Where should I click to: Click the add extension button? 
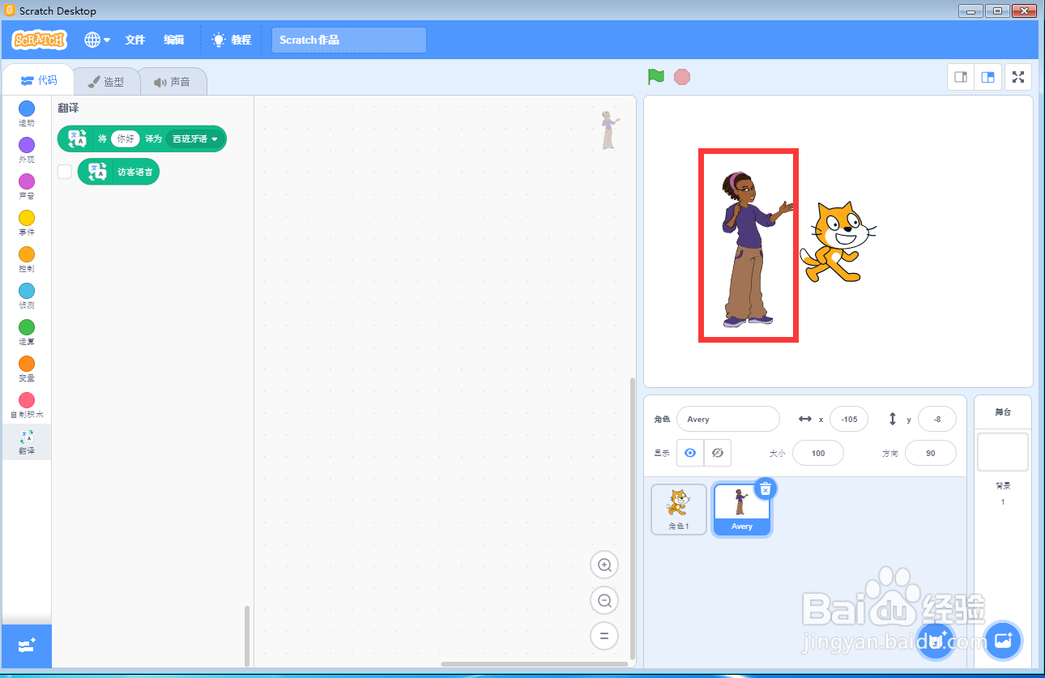(26, 646)
